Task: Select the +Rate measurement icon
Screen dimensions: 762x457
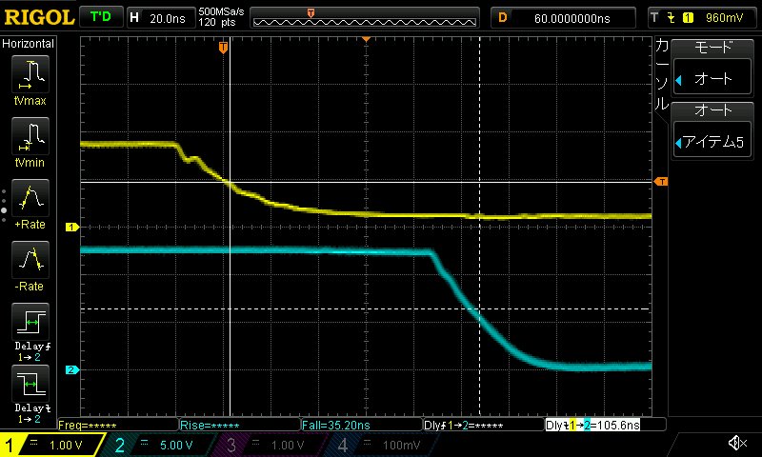Action: [x=30, y=198]
